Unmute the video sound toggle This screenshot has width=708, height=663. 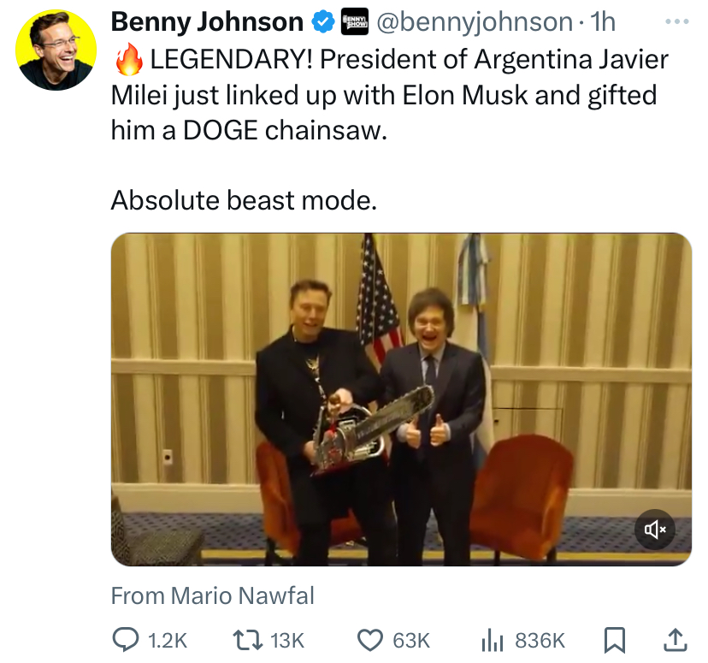click(x=655, y=530)
